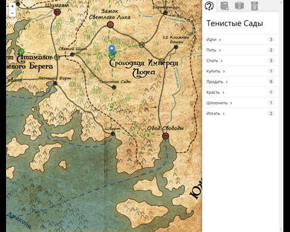Expand the Идти action row
Image resolution: width=290 pixels, height=232 pixels.
coord(240,39)
